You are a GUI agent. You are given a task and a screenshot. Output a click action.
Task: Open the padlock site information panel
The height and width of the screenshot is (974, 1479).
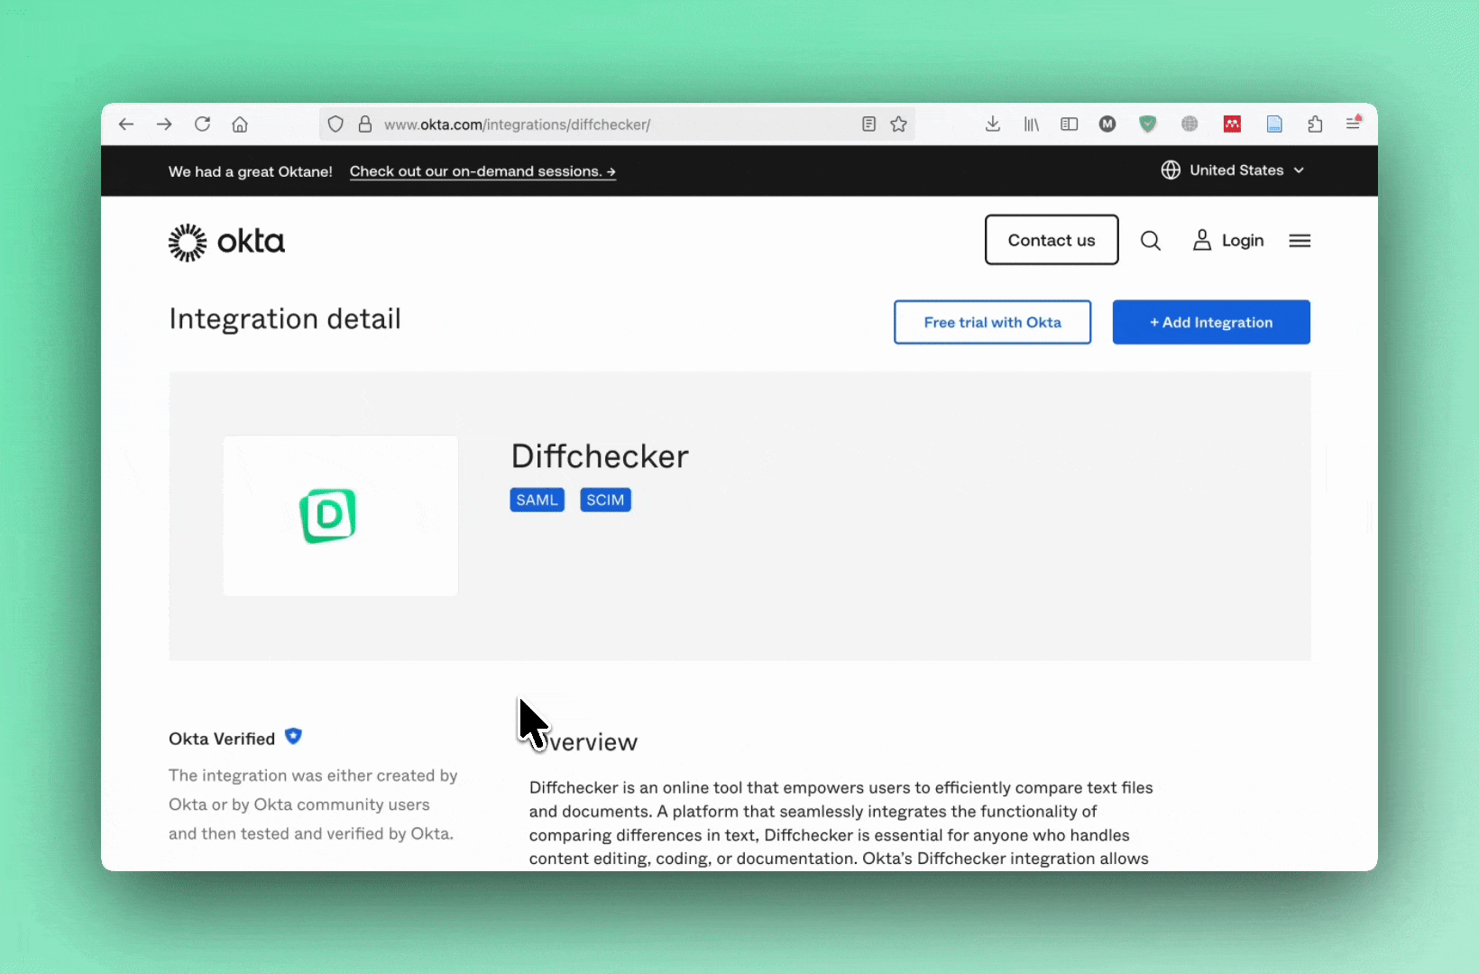[x=365, y=124]
